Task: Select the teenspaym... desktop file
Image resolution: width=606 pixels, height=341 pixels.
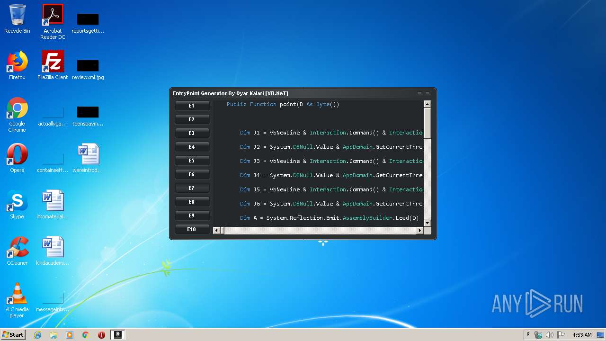Action: coord(88,116)
